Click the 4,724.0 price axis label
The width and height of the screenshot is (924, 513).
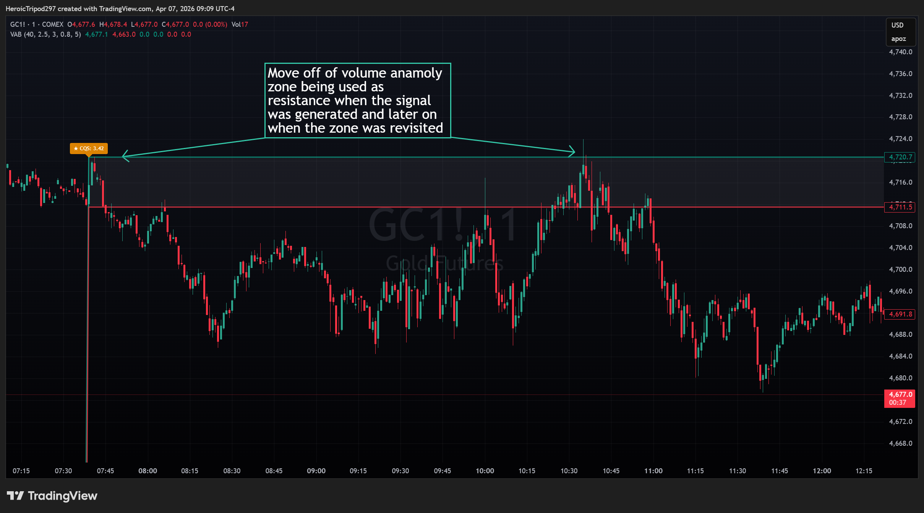click(900, 139)
